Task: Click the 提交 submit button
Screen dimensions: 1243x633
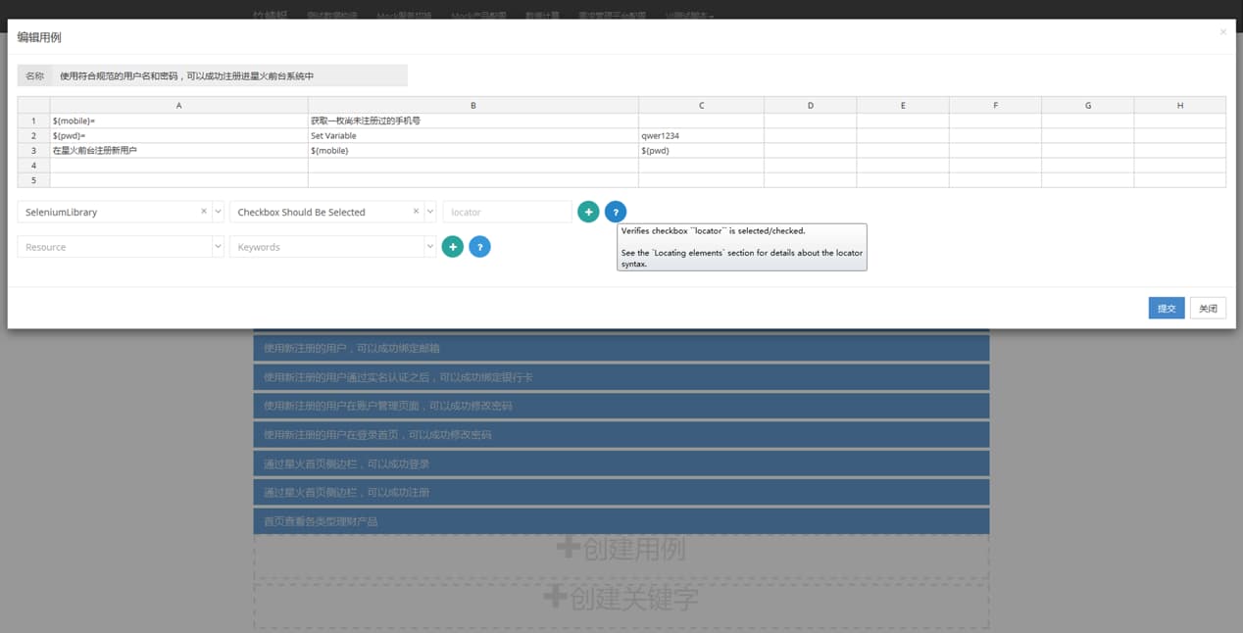Action: click(x=1167, y=308)
